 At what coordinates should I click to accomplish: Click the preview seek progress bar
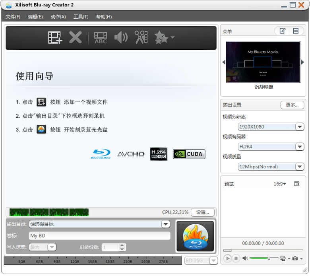[263, 251]
